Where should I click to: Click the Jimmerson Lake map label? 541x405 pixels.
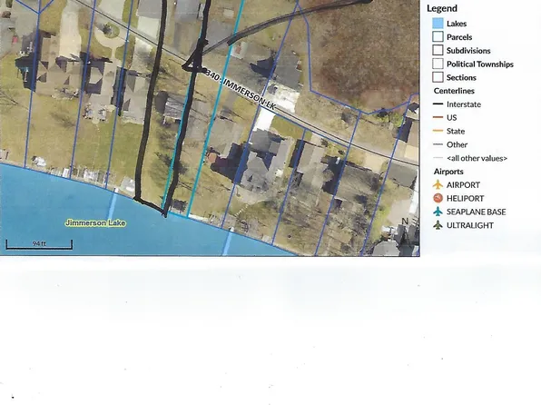pos(95,223)
